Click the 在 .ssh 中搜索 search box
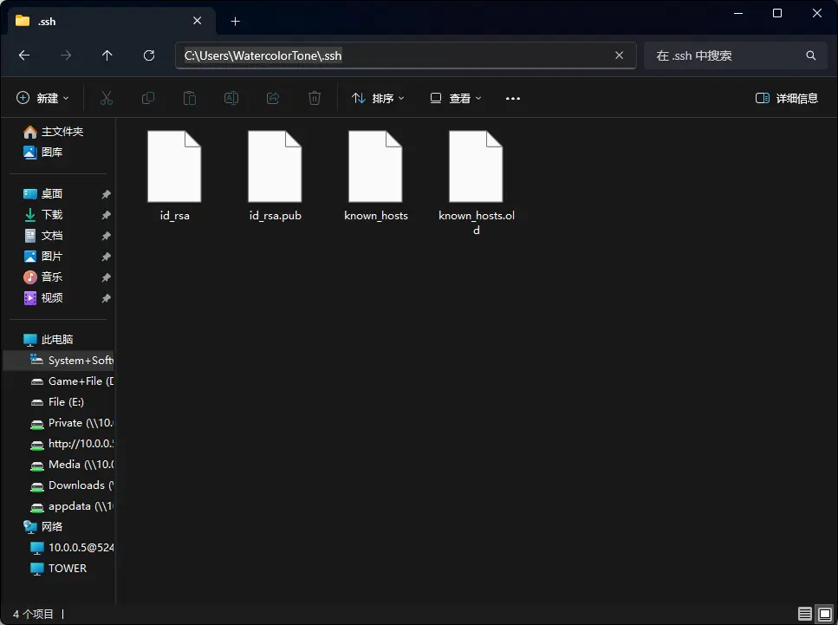This screenshot has width=838, height=625. click(x=728, y=55)
